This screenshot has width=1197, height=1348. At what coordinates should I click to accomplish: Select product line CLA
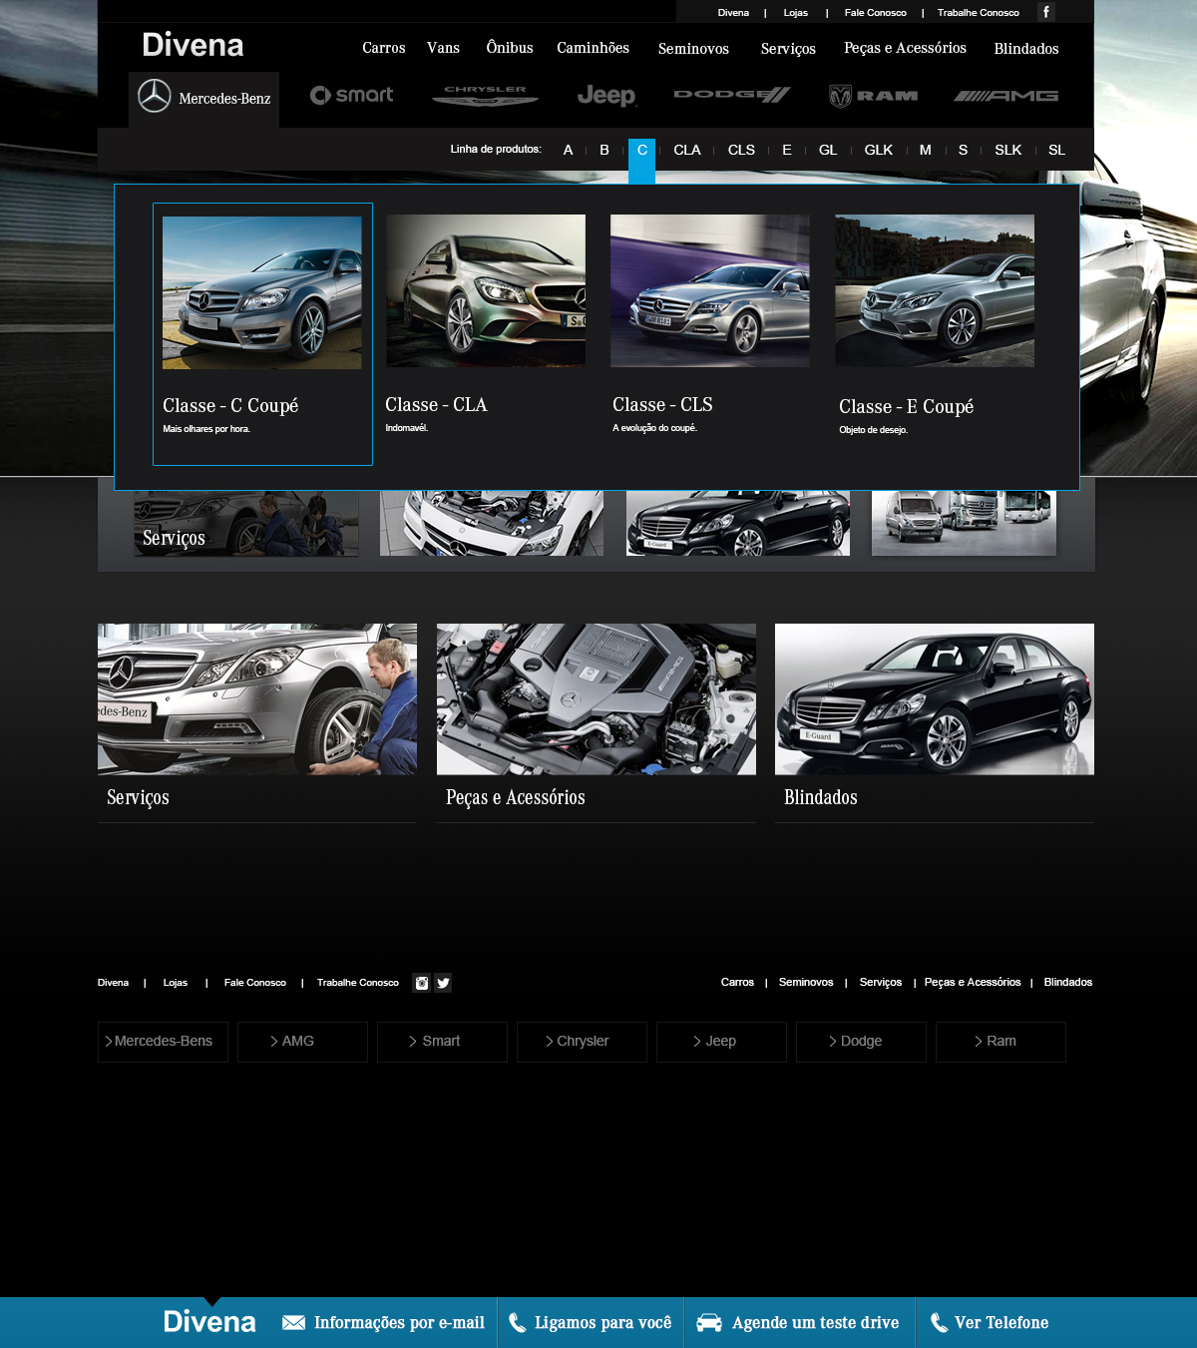click(687, 150)
